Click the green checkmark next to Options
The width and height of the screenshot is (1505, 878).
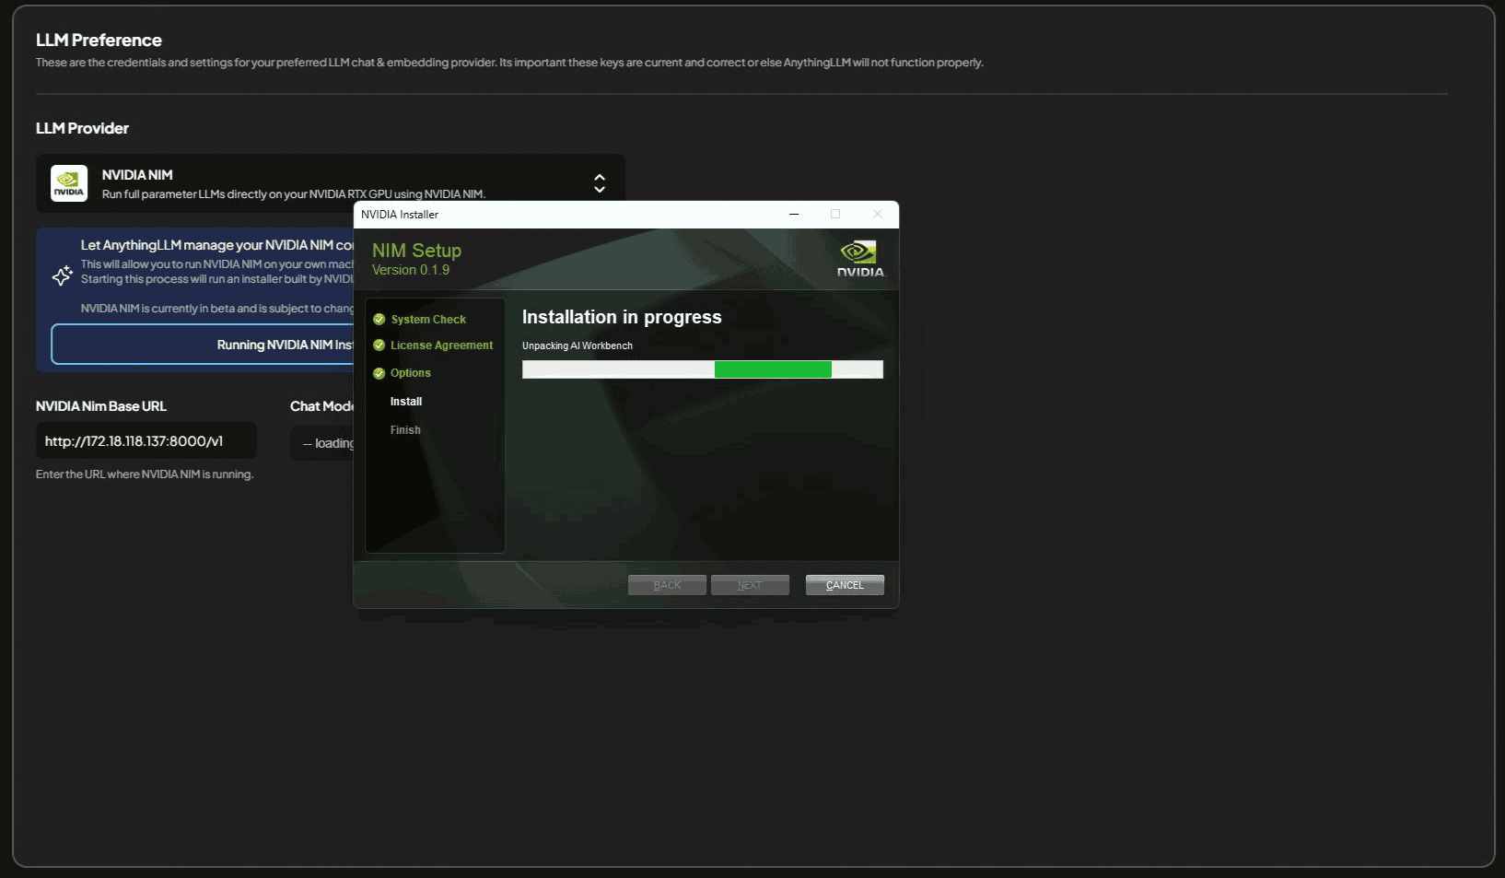point(379,373)
